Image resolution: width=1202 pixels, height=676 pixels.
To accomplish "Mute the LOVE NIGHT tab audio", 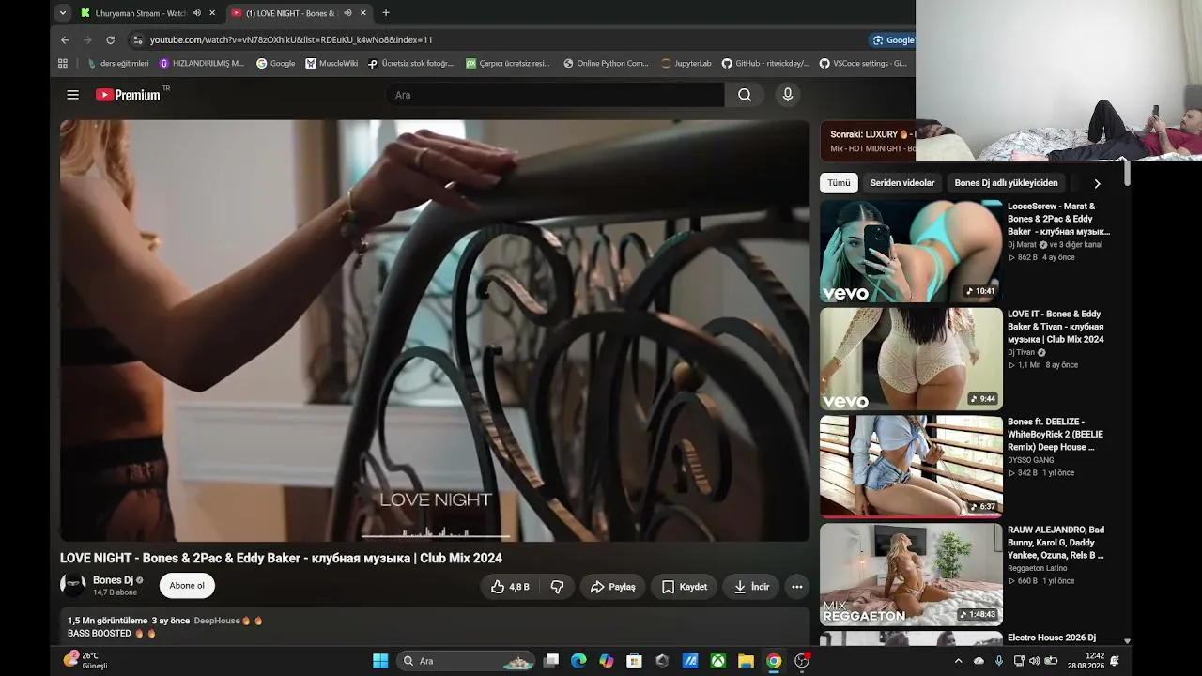I will pos(347,13).
